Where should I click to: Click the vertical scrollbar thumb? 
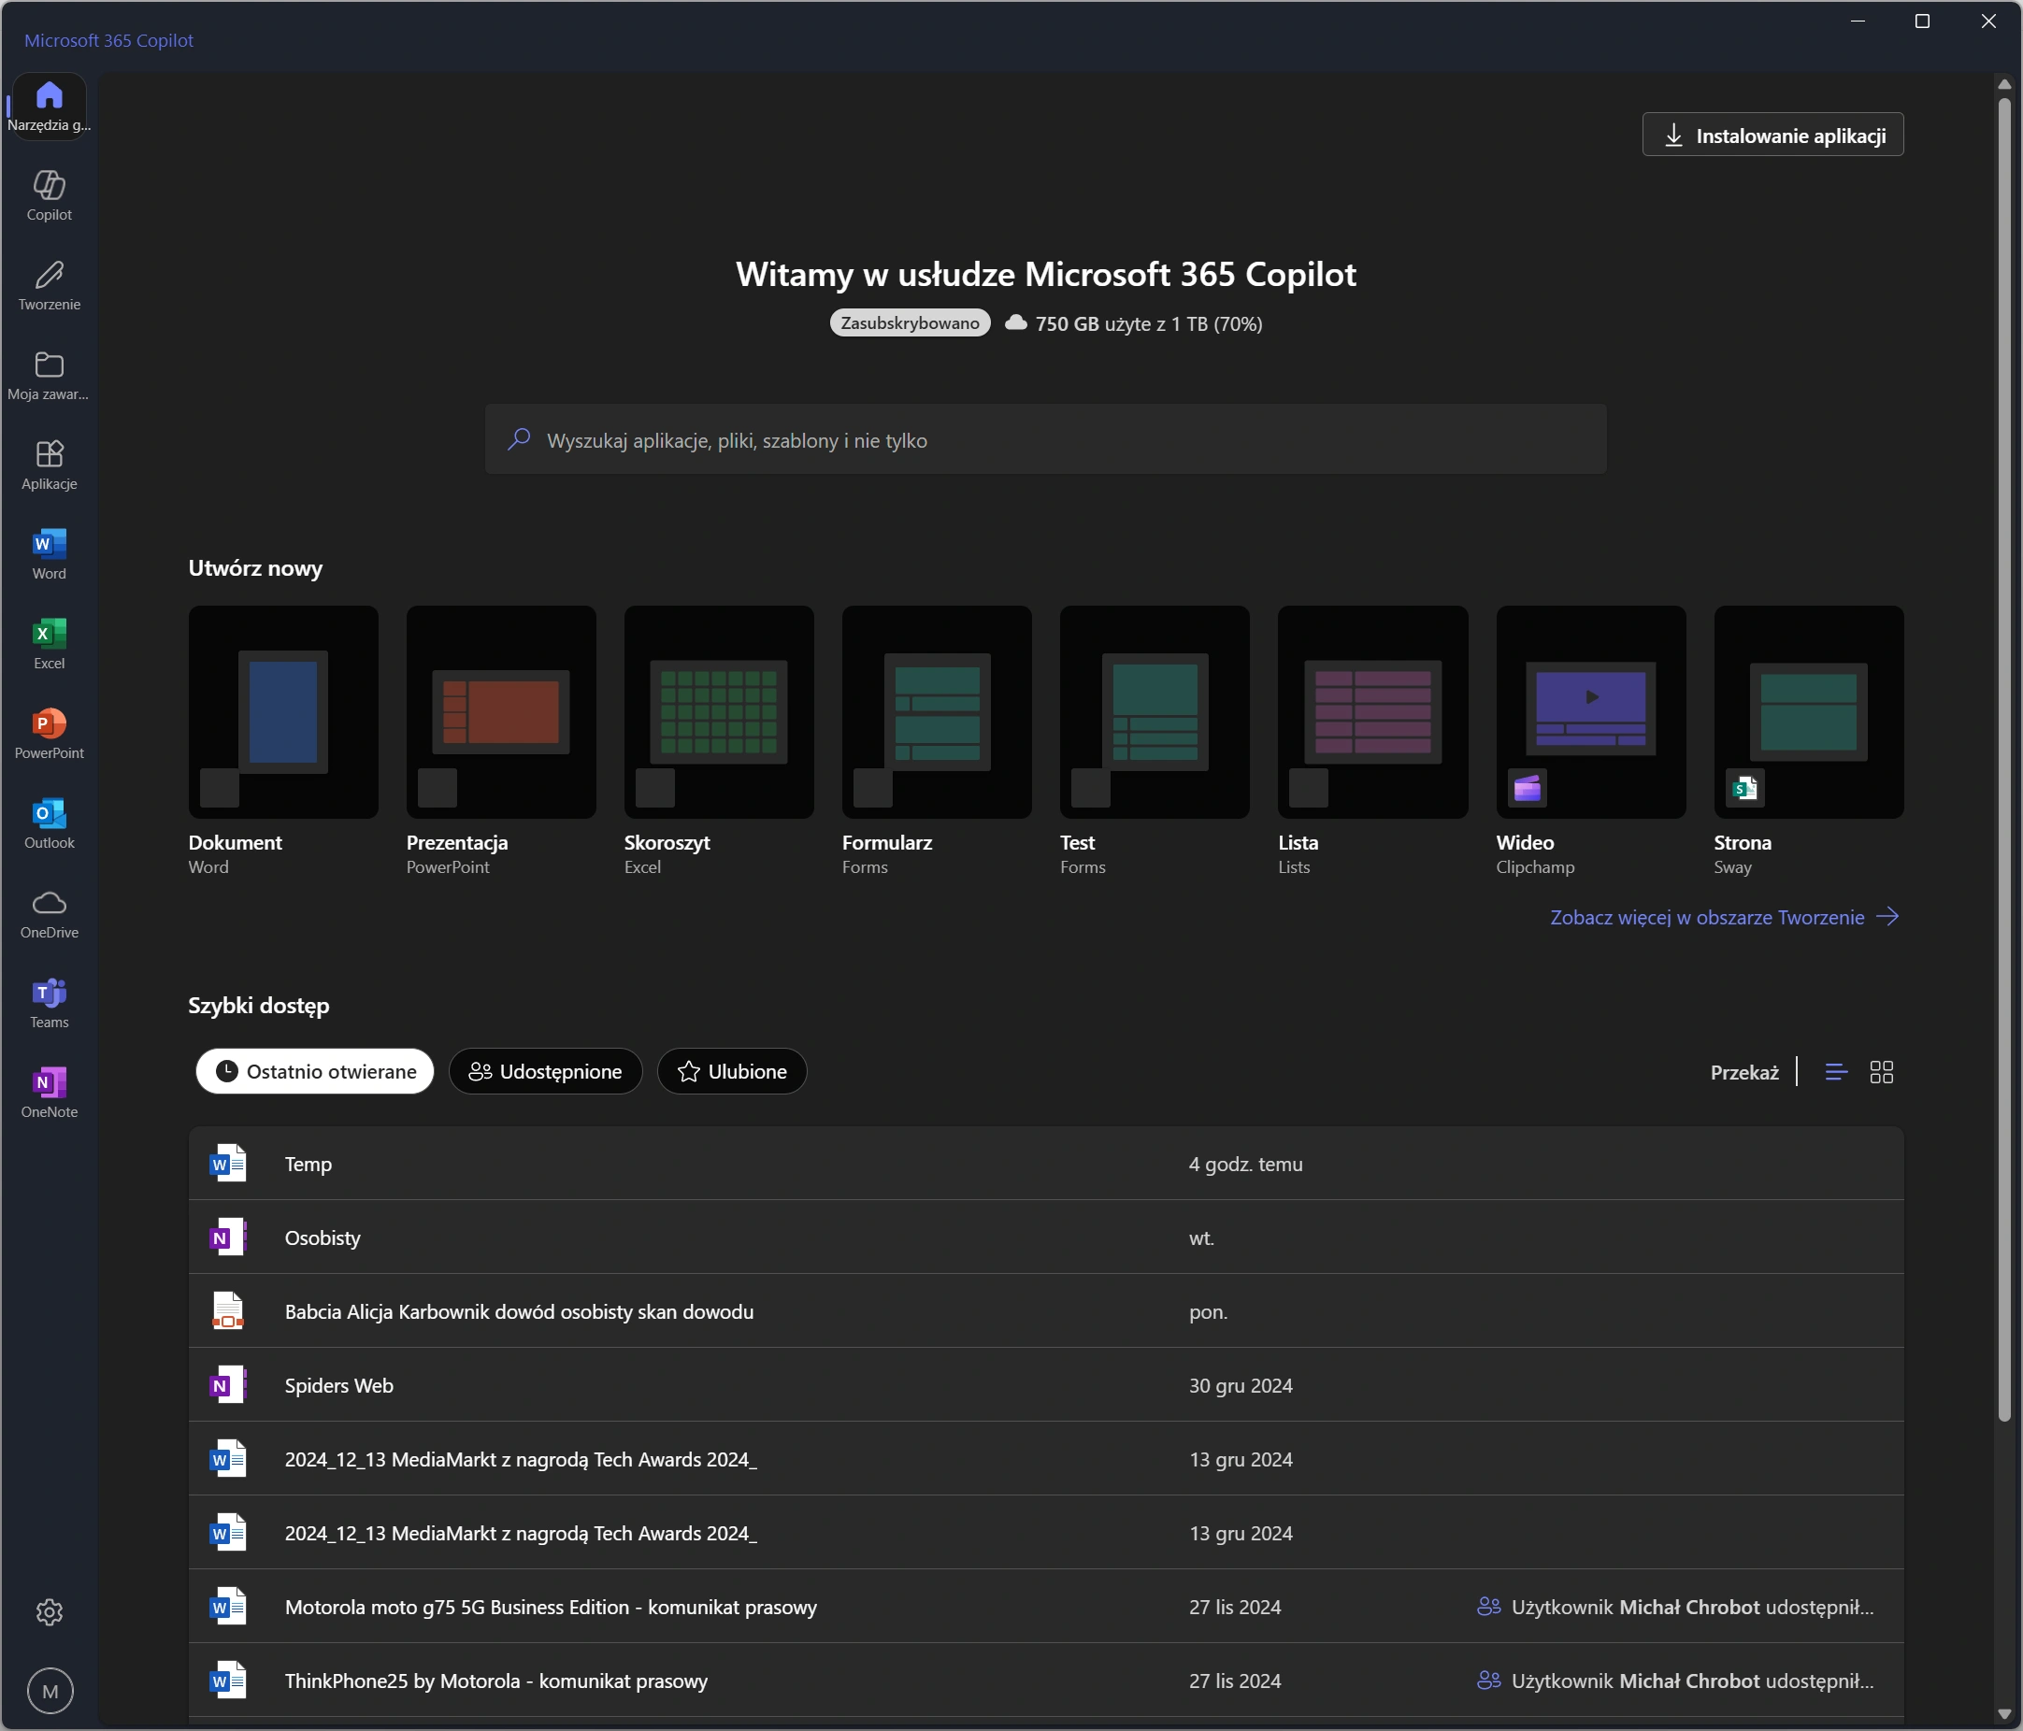[x=2004, y=760]
